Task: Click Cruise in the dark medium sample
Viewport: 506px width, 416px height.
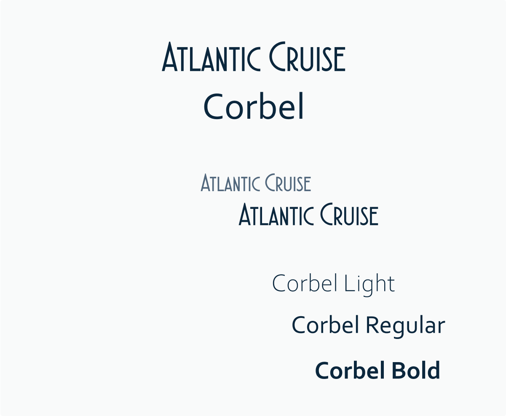Action: pos(349,214)
